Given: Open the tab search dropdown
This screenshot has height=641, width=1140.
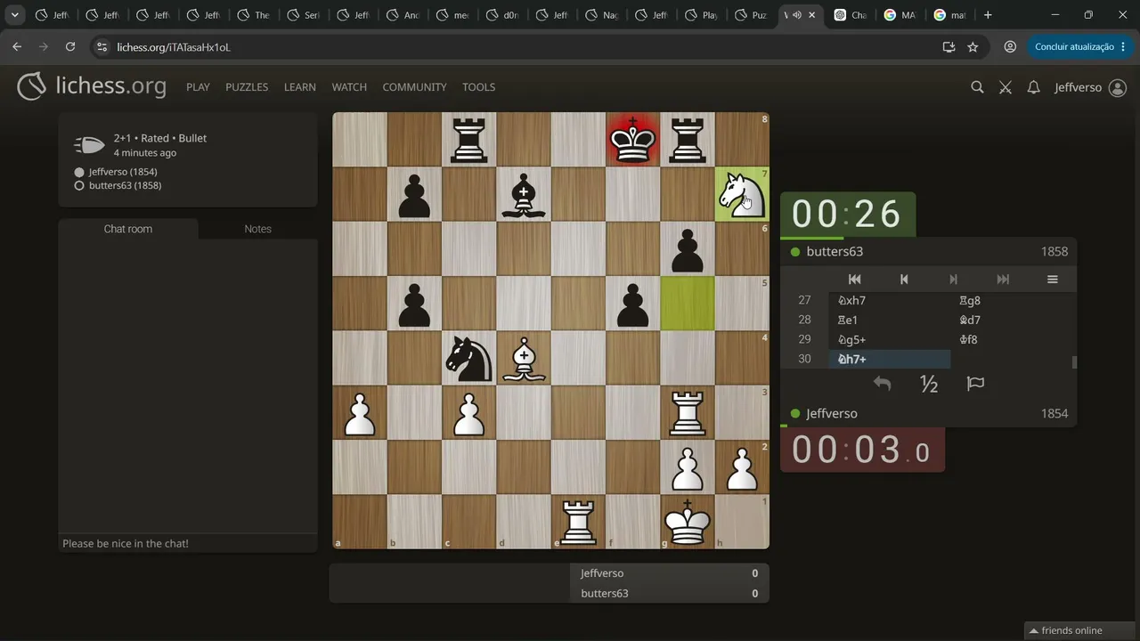Looking at the screenshot, I should pos(15,15).
